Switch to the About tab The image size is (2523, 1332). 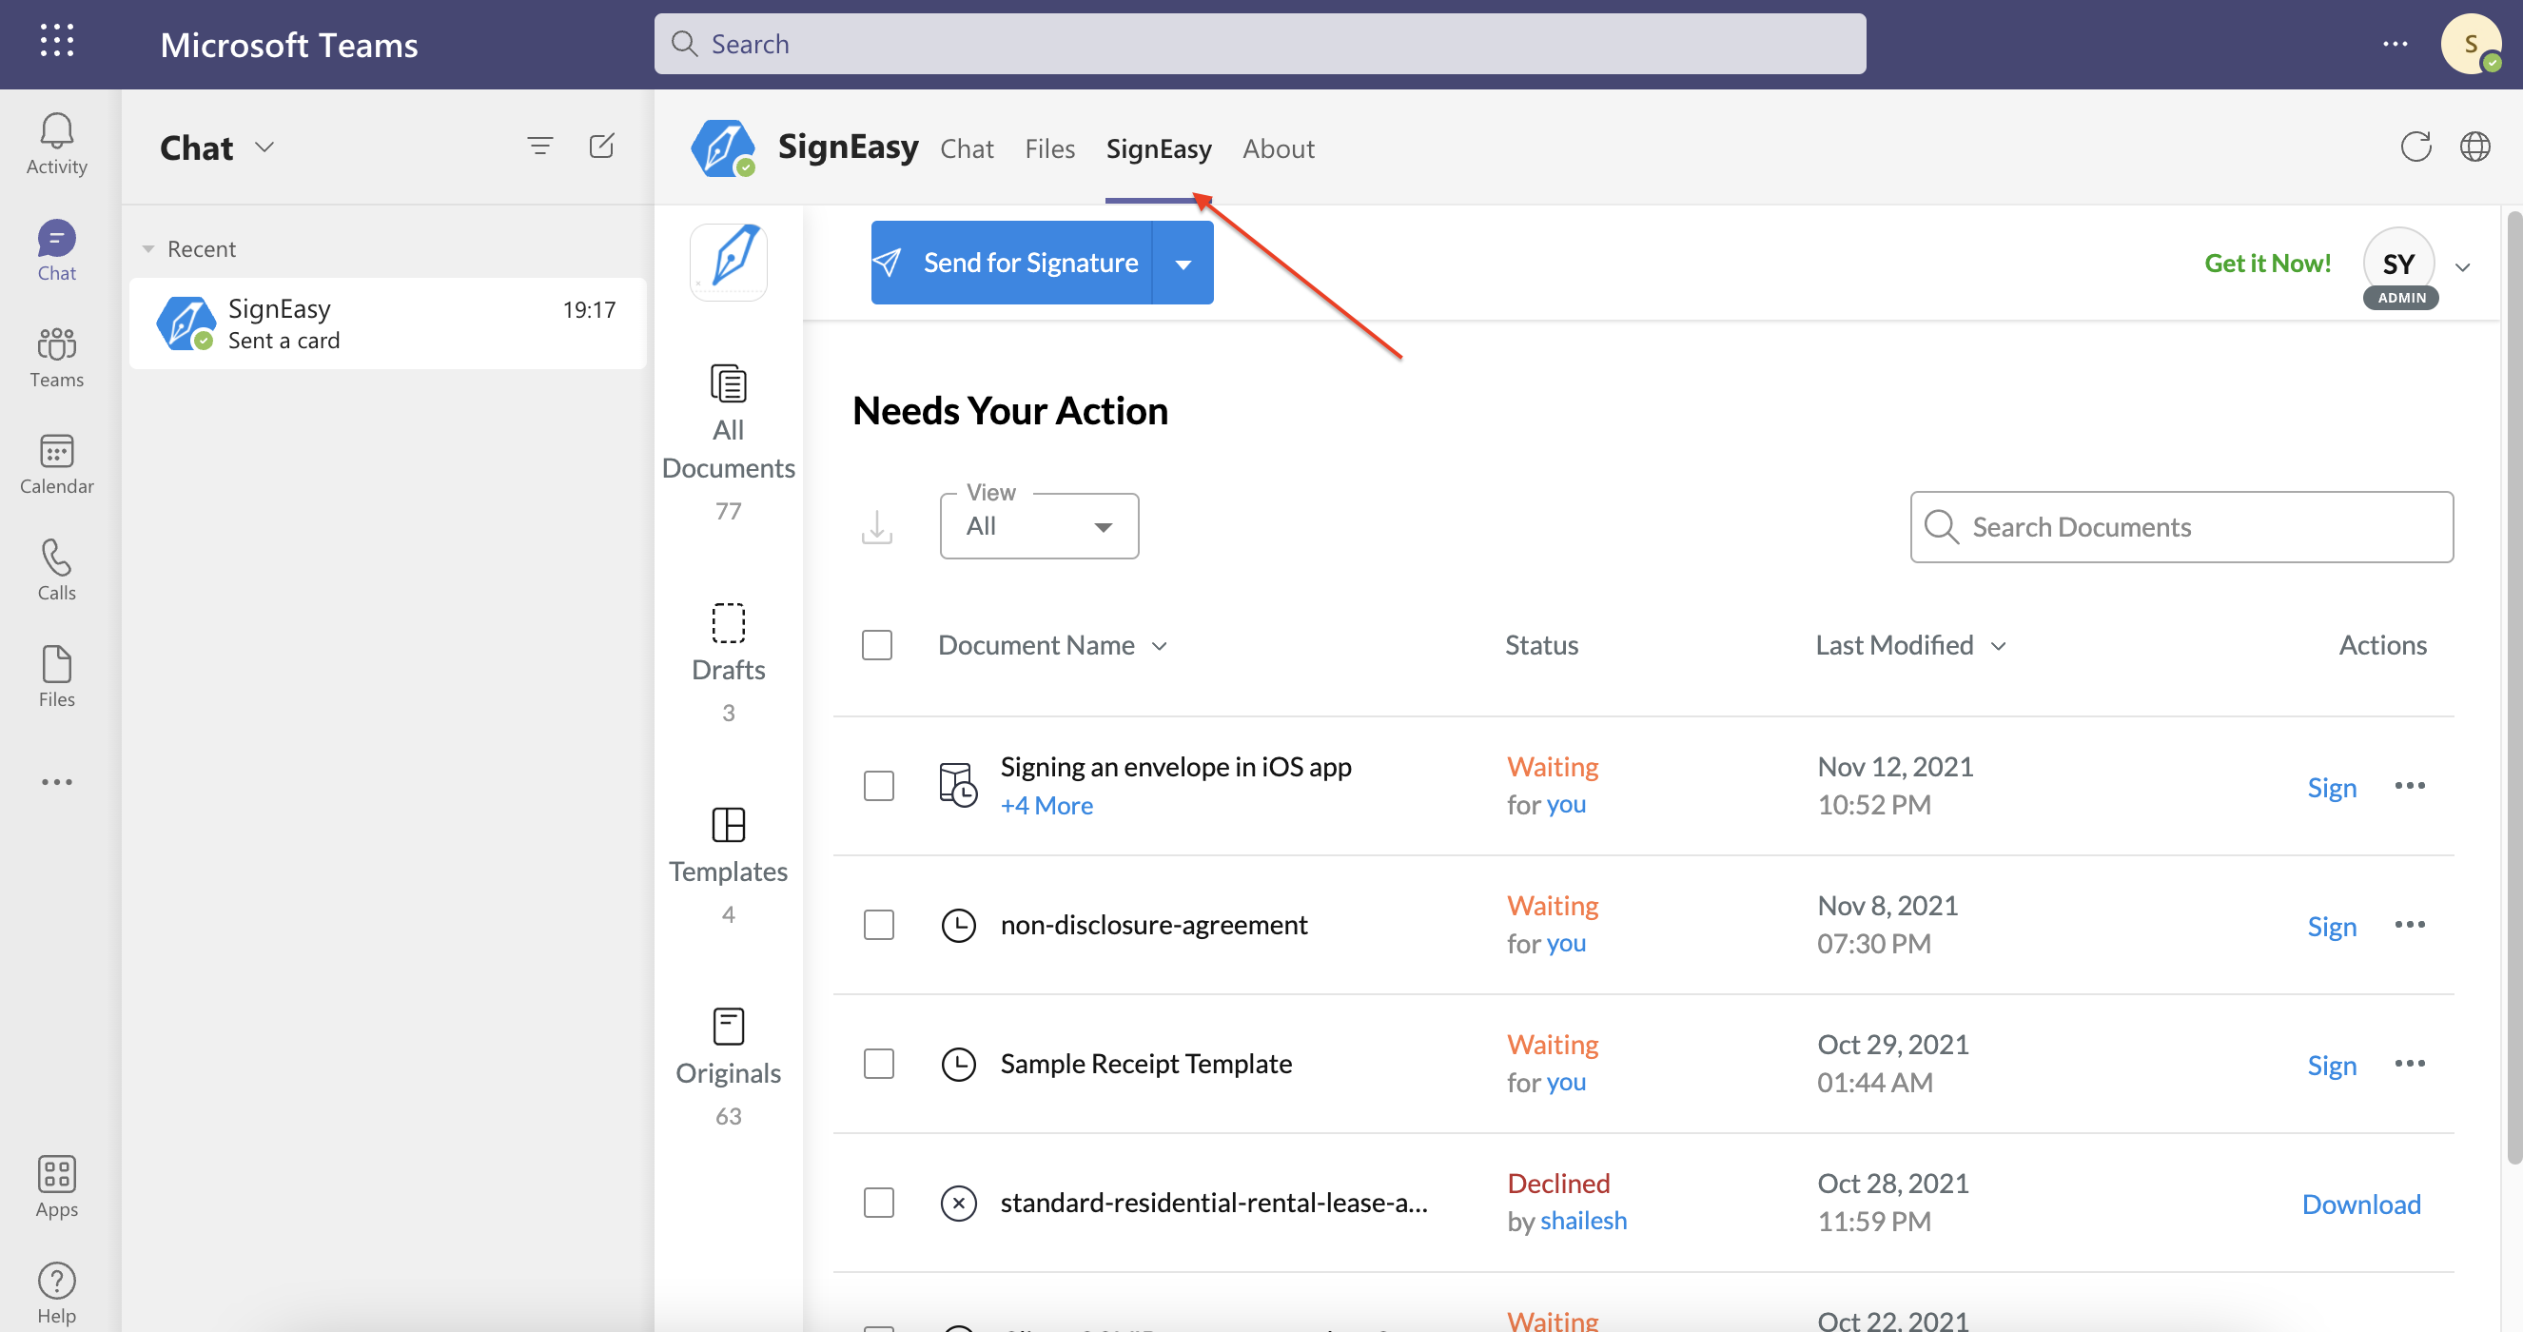[x=1279, y=147]
